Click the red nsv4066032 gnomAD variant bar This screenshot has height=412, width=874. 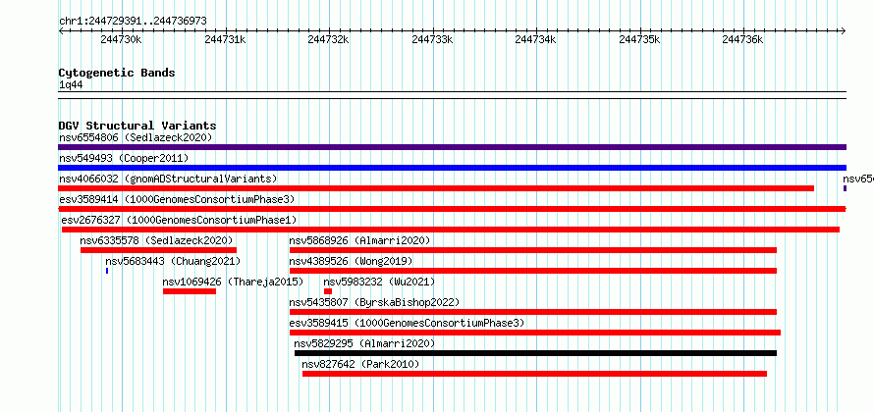(436, 188)
